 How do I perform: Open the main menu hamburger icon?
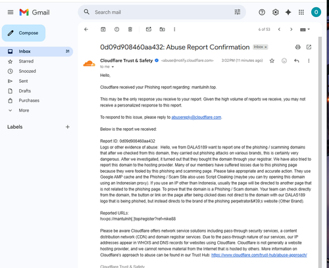point(11,12)
